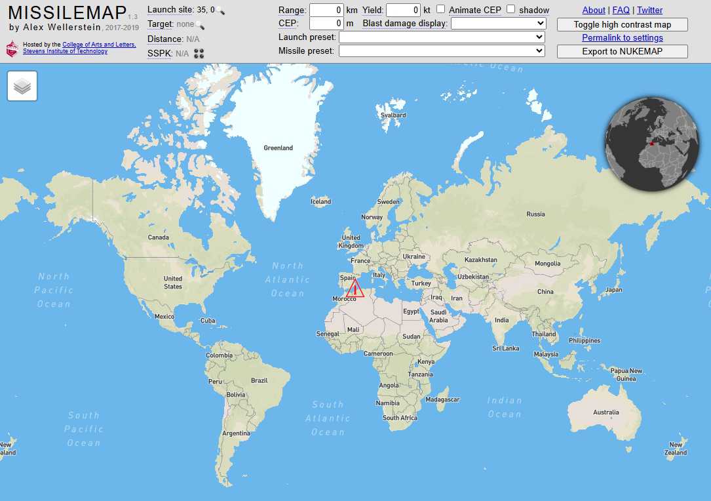Click the Permalink to settings link
Viewport: 711px width, 501px height.
point(623,38)
